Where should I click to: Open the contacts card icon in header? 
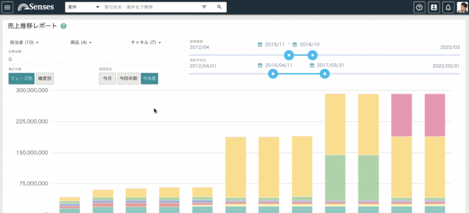[x=434, y=8]
